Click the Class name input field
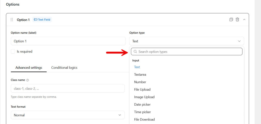This screenshot has height=124, width=261. click(68, 88)
